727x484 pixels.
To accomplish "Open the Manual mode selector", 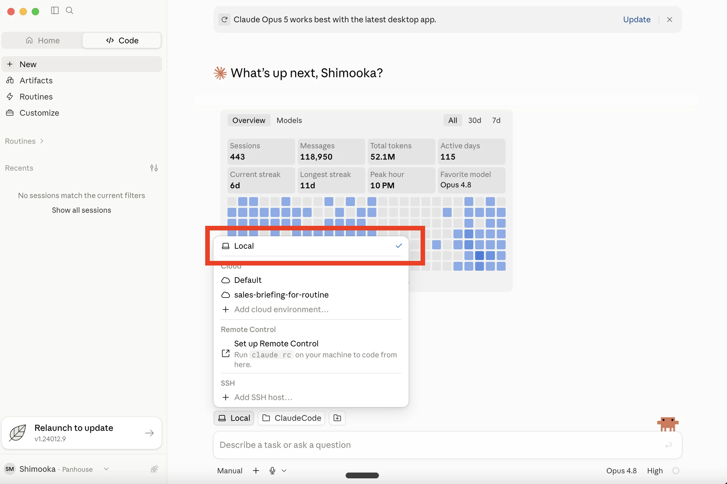I will [x=230, y=471].
